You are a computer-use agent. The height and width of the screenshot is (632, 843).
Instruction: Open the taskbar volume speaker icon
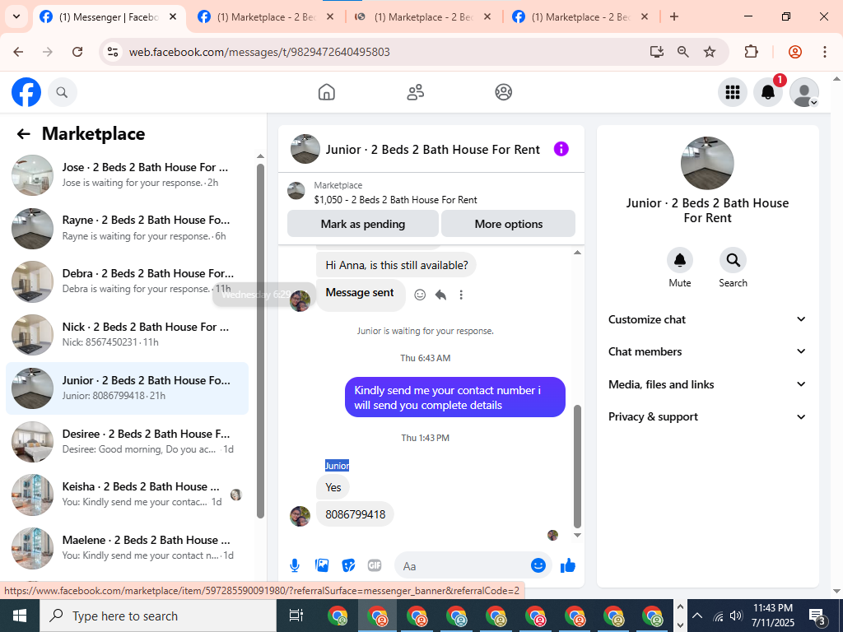click(x=737, y=616)
